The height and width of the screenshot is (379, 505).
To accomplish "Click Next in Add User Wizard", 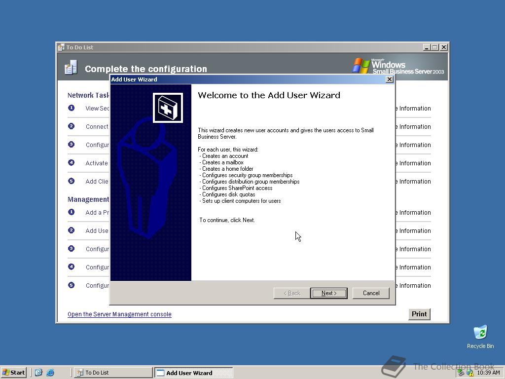I will [329, 293].
